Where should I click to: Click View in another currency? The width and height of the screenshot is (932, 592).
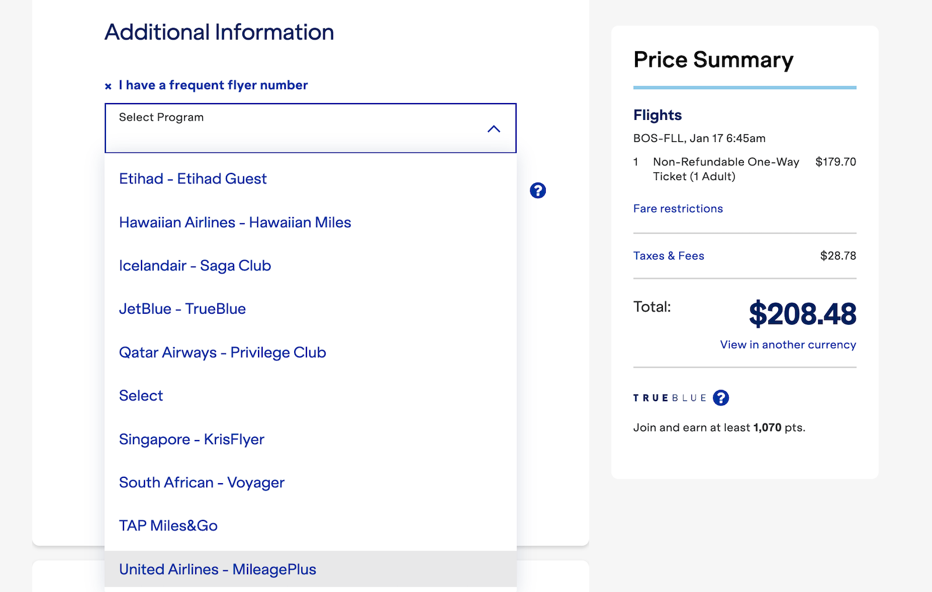point(788,345)
